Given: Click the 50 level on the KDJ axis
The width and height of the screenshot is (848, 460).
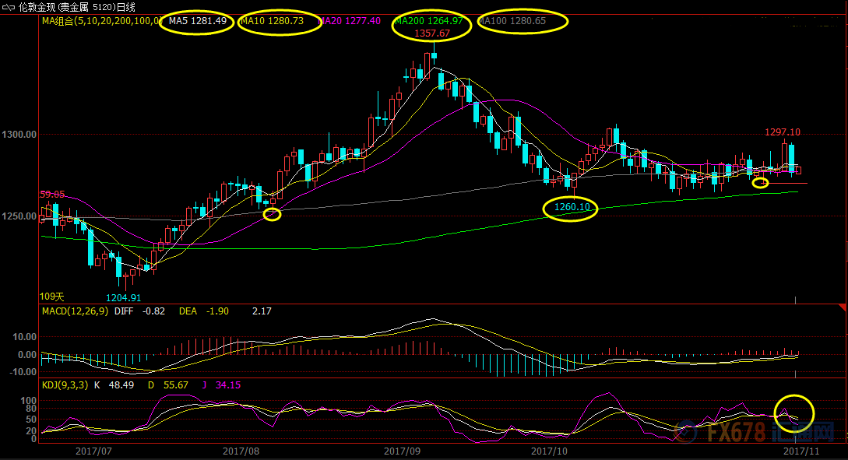Looking at the screenshot, I should [x=31, y=420].
